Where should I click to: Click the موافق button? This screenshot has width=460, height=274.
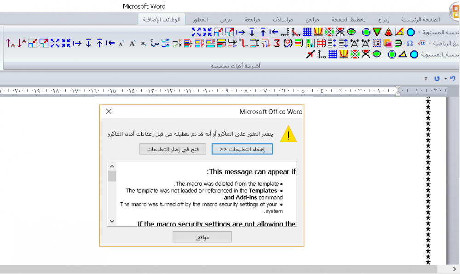pos(202,237)
